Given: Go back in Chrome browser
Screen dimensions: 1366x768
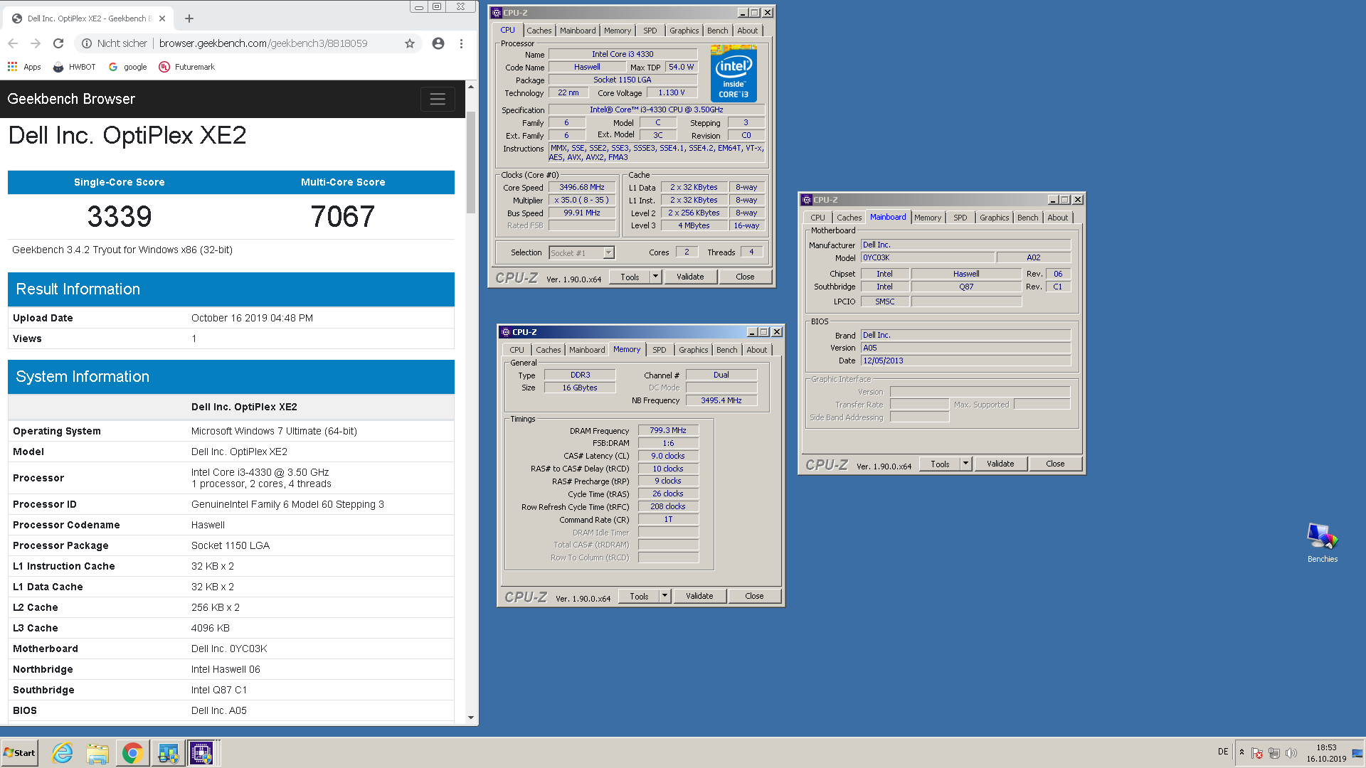Looking at the screenshot, I should [13, 43].
